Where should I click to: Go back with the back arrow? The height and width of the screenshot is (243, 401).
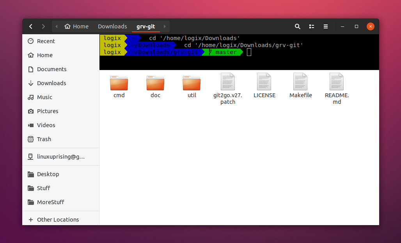31,26
